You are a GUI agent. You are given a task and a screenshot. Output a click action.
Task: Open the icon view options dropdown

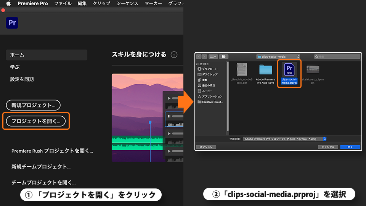coord(213,56)
